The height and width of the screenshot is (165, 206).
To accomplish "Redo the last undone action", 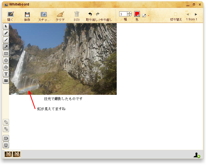I will point(98,14).
